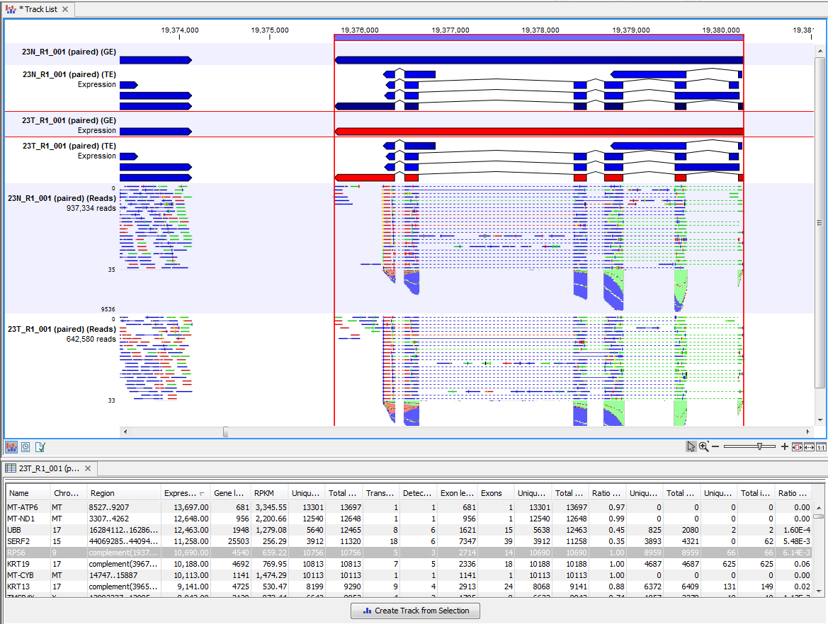Zoom to the selected region icon

[x=796, y=446]
